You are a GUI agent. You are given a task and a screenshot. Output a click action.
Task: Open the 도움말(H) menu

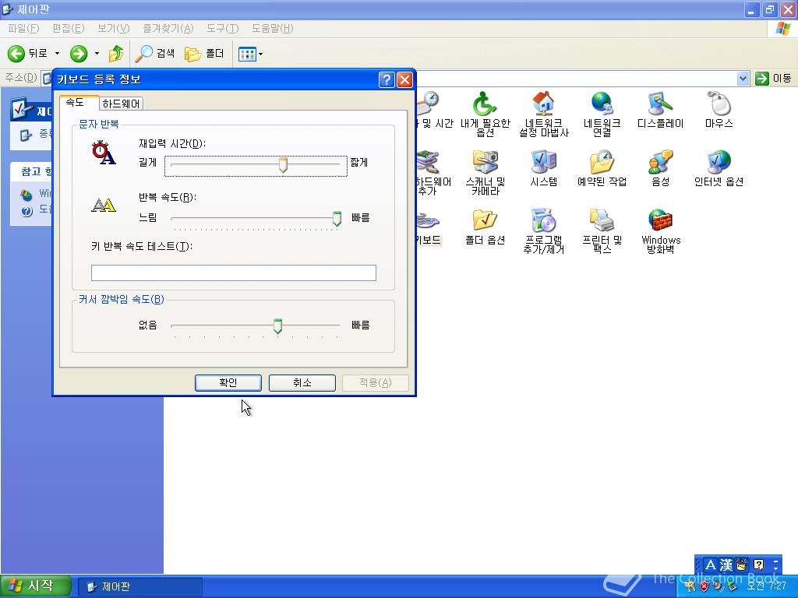(272, 29)
